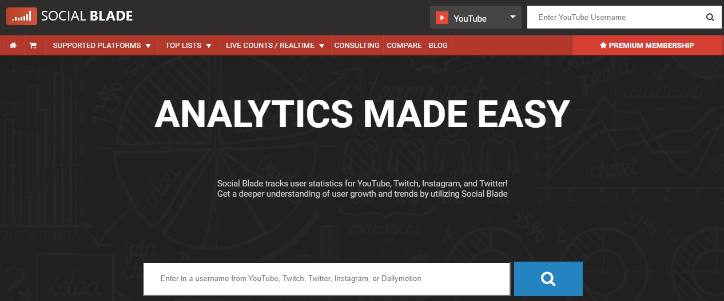Open the Blog page
The height and width of the screenshot is (301, 724).
438,46
